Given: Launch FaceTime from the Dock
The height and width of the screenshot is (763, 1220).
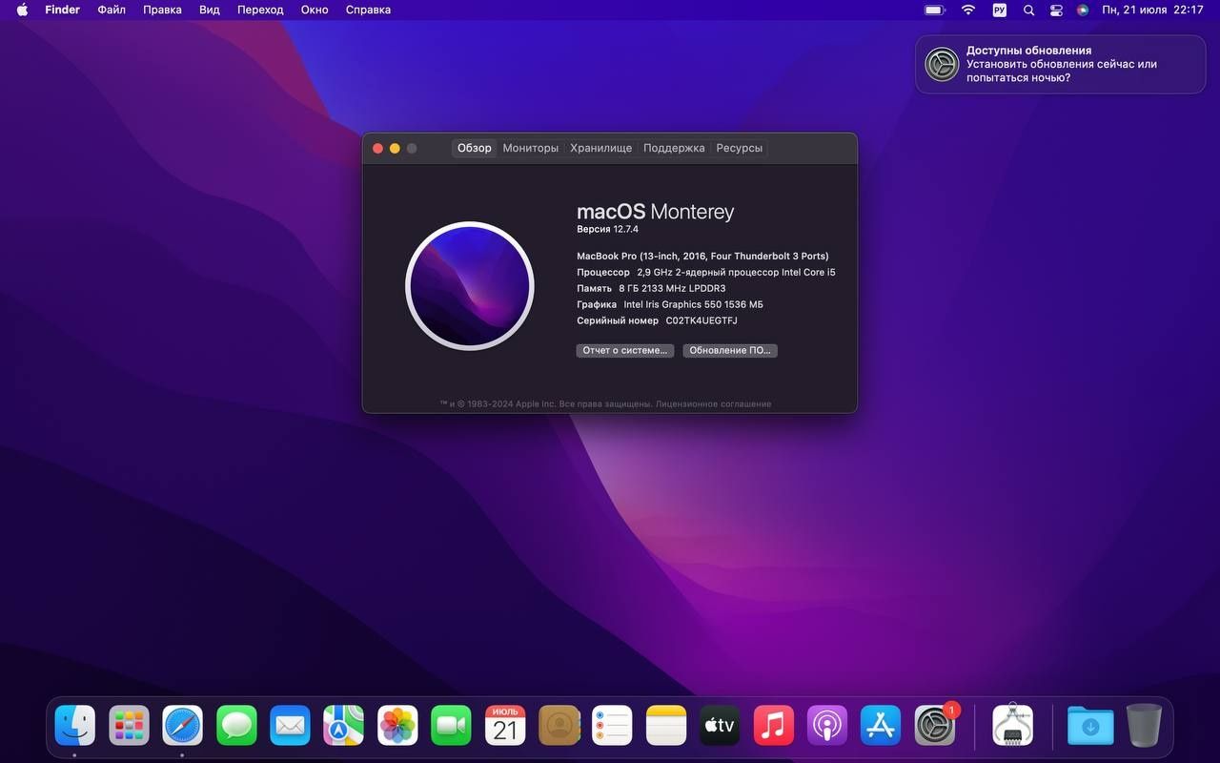Looking at the screenshot, I should click(x=451, y=726).
